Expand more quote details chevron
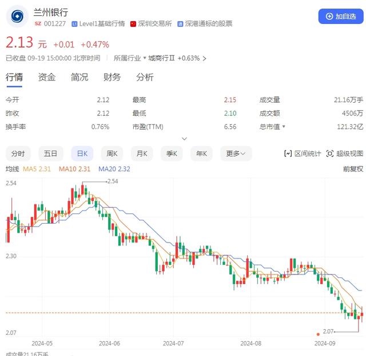Screen dimensions: 366x356 (184, 139)
